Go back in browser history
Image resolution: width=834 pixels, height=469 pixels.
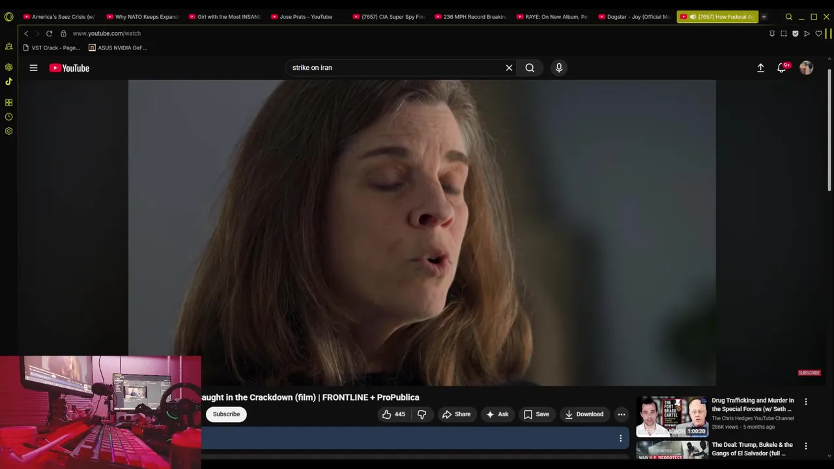[x=26, y=33]
